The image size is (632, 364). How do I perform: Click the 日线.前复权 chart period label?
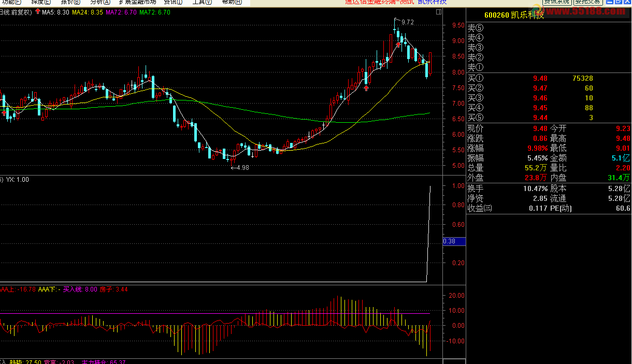click(16, 12)
